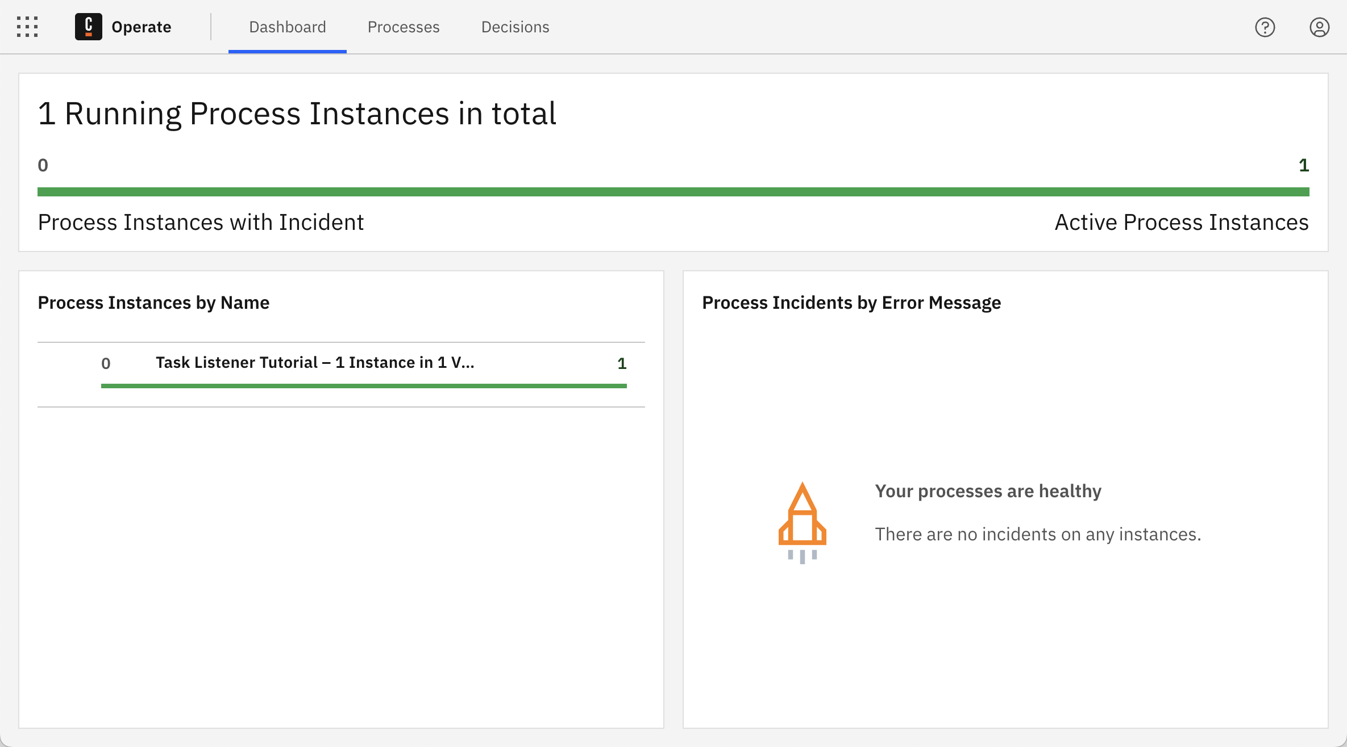The image size is (1347, 747).
Task: Click the heading showing 1 Running Process Instances
Action: (x=297, y=113)
